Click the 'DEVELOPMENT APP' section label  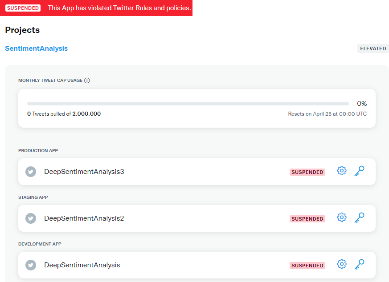point(40,244)
